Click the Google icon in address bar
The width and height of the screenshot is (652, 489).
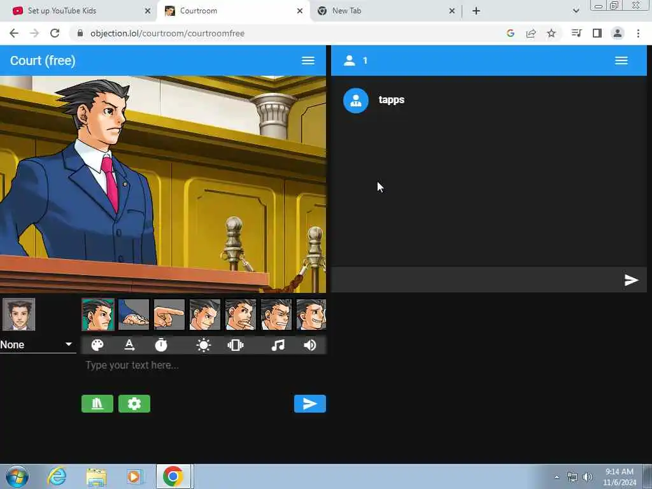point(511,33)
